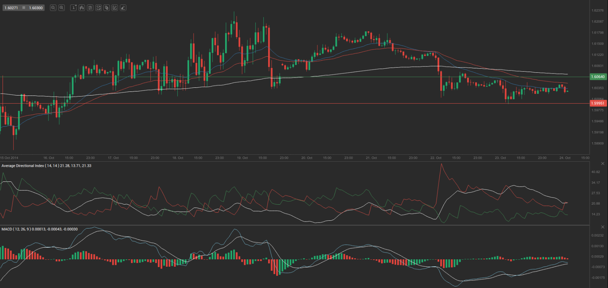Close the MACD indicator panel
The width and height of the screenshot is (608, 288).
[x=602, y=227]
